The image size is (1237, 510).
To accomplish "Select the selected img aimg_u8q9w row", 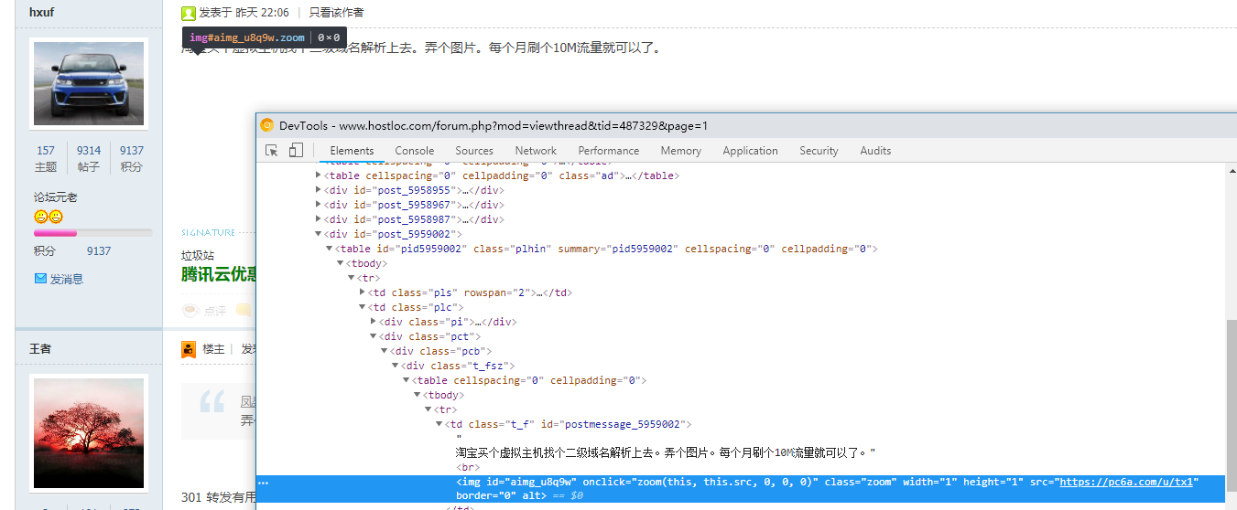I will pos(741,489).
